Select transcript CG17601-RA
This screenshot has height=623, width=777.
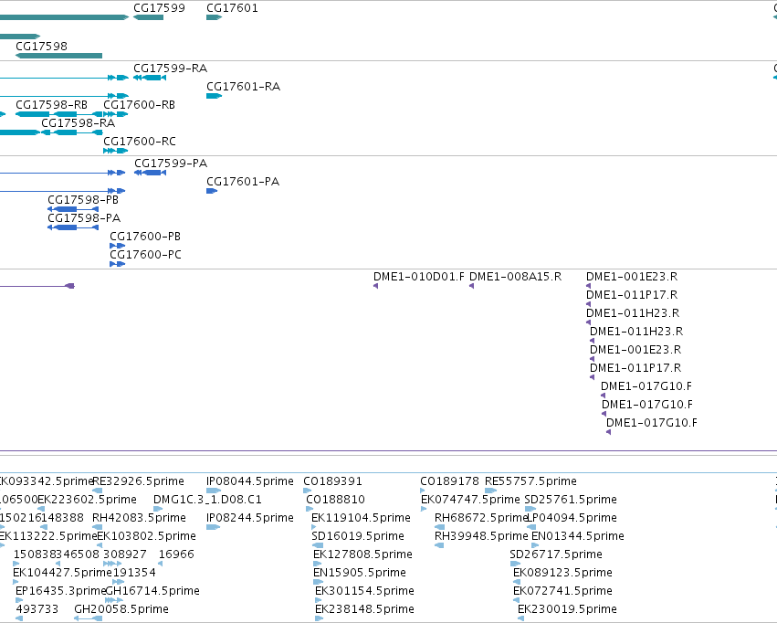pos(214,96)
